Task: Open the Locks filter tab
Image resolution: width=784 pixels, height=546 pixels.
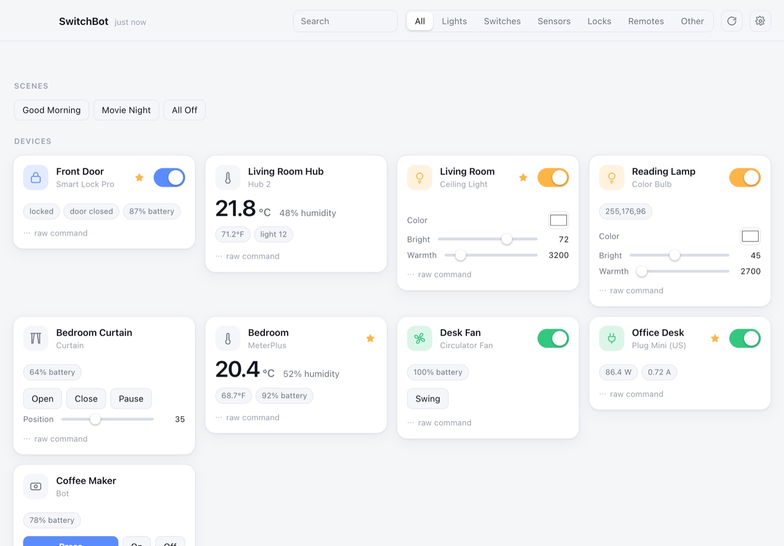Action: tap(599, 21)
